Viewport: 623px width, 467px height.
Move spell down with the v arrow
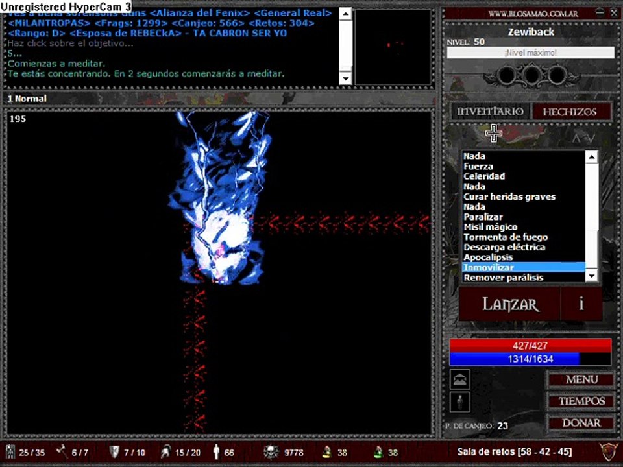click(591, 138)
